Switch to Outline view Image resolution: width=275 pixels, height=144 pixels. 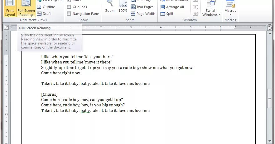46,7
